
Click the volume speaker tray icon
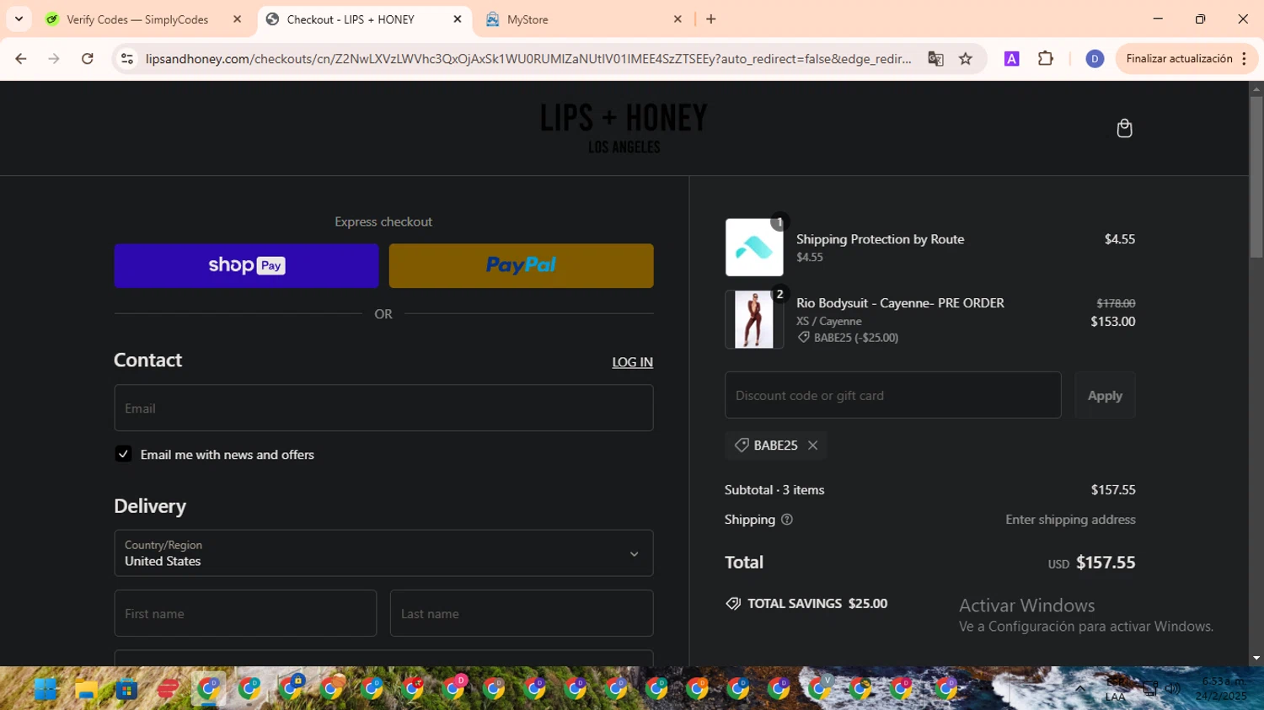(1172, 689)
